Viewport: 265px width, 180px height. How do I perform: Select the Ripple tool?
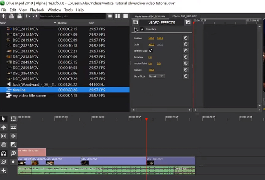pyautogui.click(x=3, y=128)
